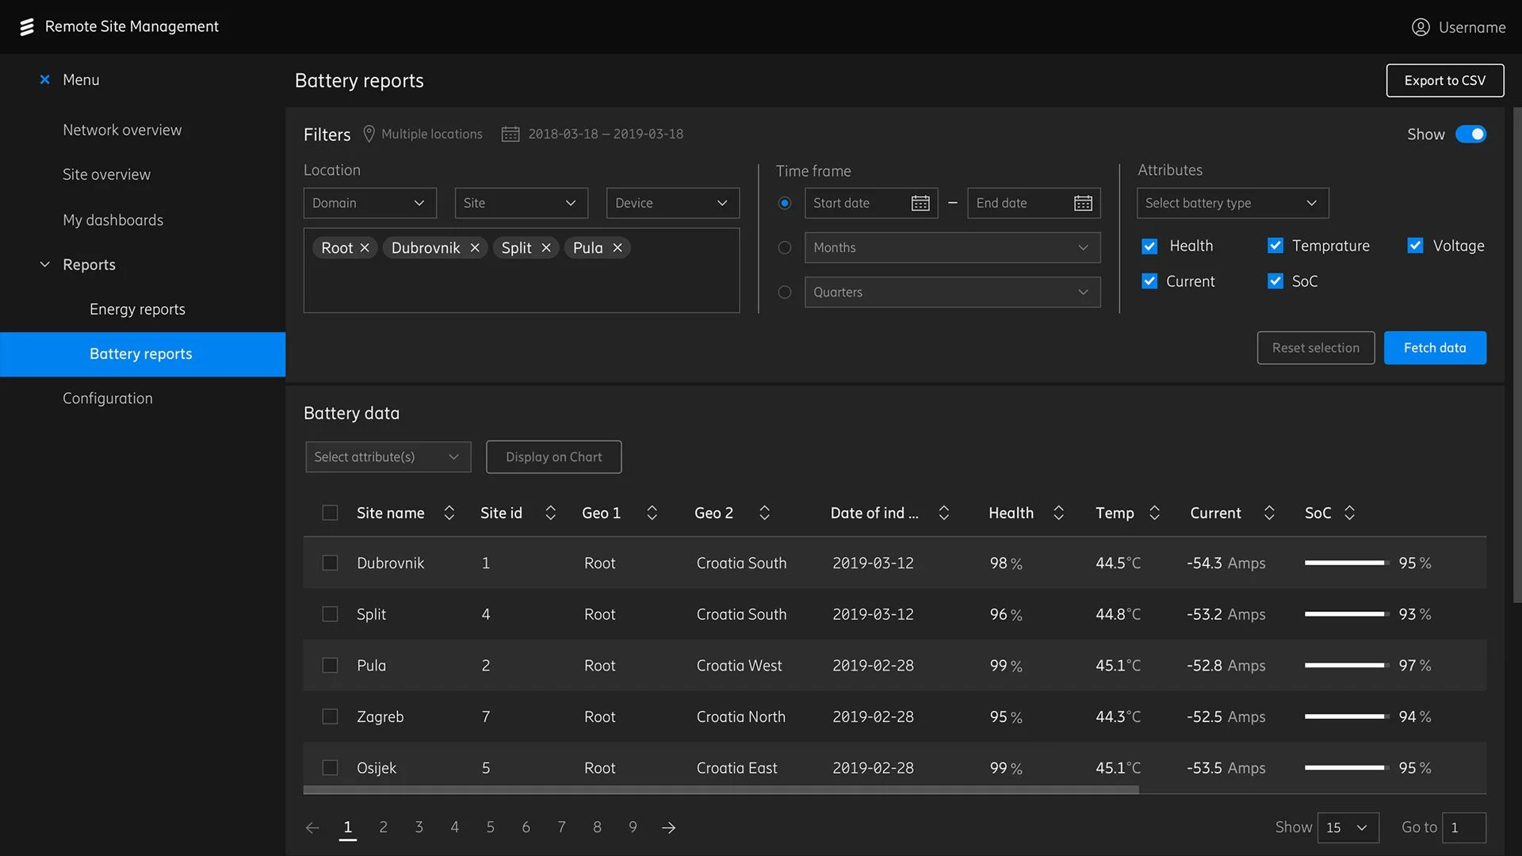Check the Zagreb row checkbox
This screenshot has width=1522, height=856.
tap(330, 717)
